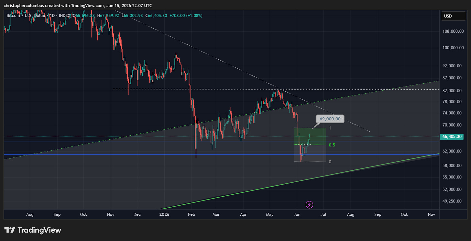Click the 2026 label on time axis
The height and width of the screenshot is (241, 471).
pos(164,214)
